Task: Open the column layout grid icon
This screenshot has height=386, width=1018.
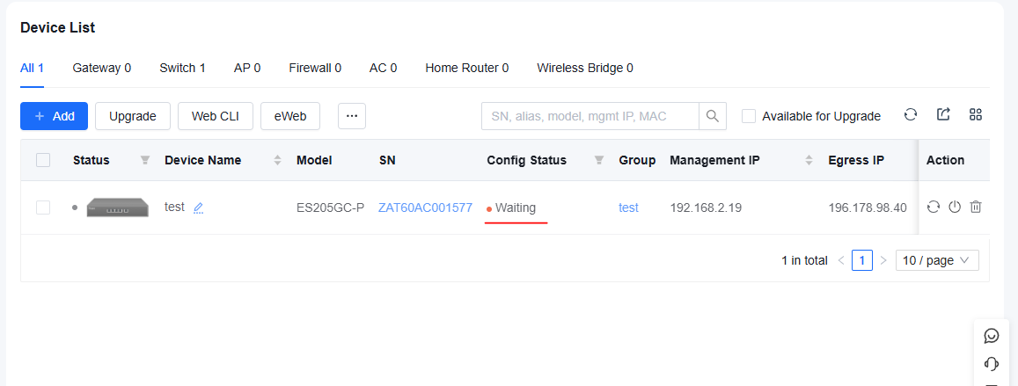Action: pos(975,115)
